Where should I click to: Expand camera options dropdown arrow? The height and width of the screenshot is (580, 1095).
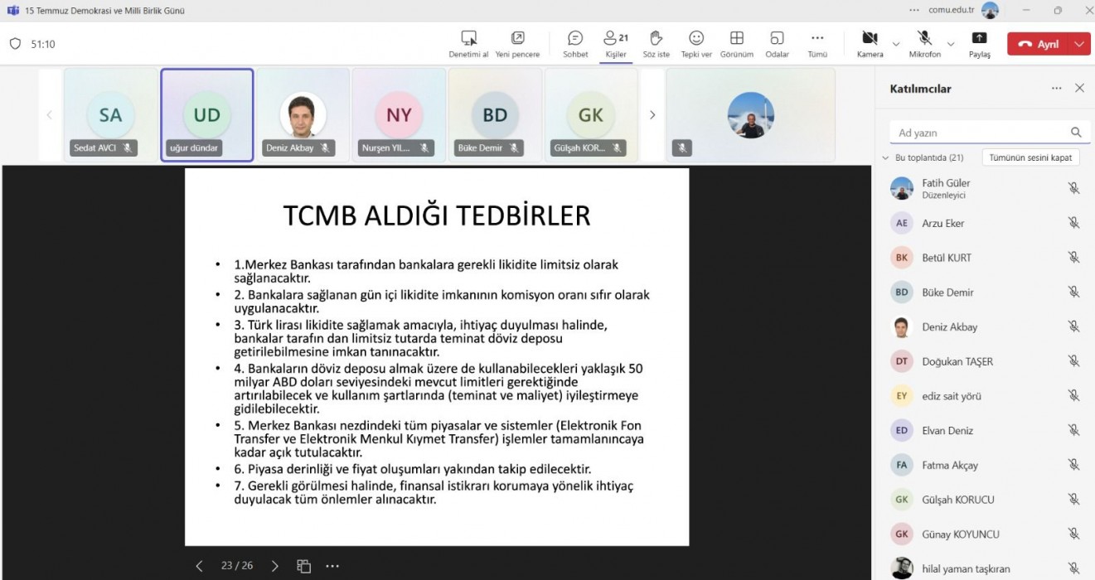pos(895,44)
